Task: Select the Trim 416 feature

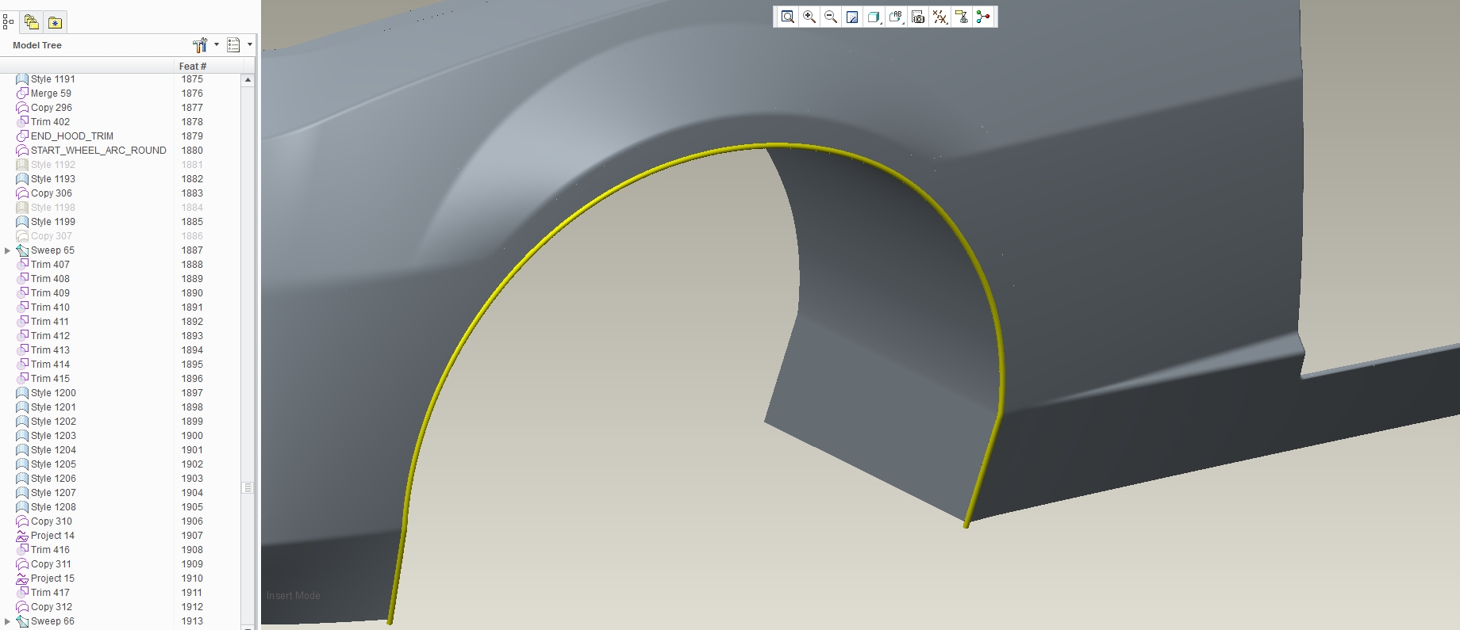Action: point(50,550)
